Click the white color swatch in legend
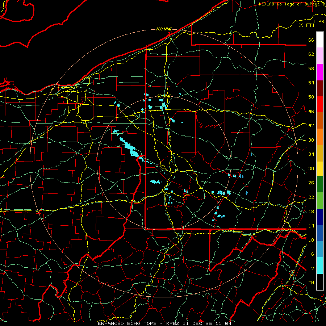The height and width of the screenshot is (326, 326). point(320,40)
